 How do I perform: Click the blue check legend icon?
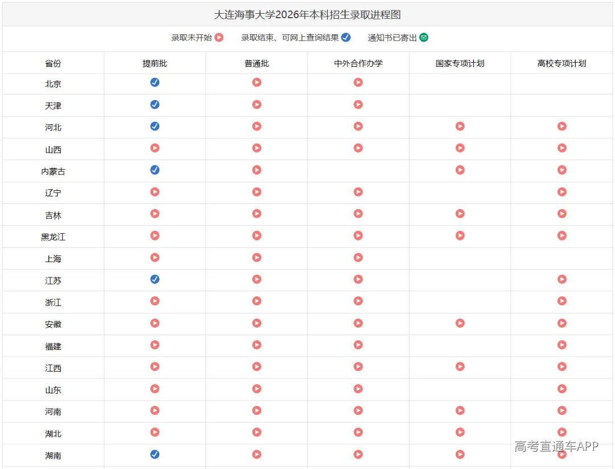346,37
